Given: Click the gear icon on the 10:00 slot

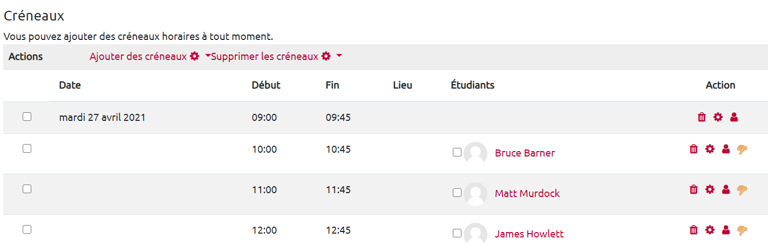Looking at the screenshot, I should click(710, 149).
